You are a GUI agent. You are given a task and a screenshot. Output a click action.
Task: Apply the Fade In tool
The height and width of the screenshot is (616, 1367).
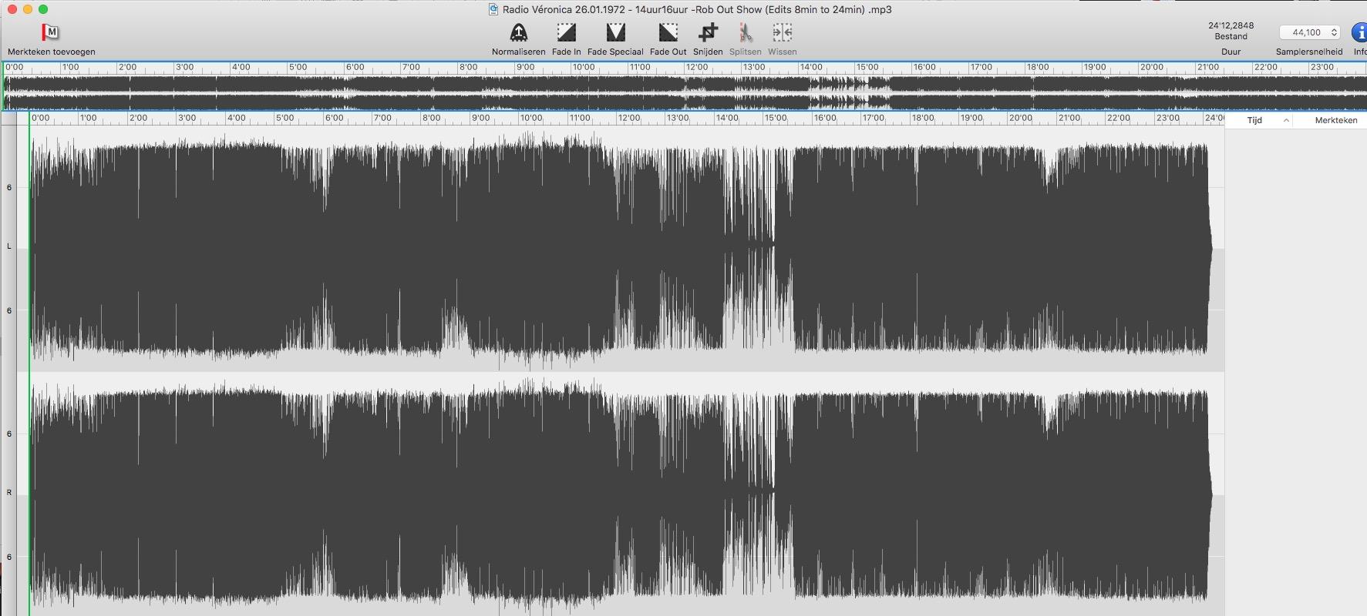pyautogui.click(x=566, y=32)
